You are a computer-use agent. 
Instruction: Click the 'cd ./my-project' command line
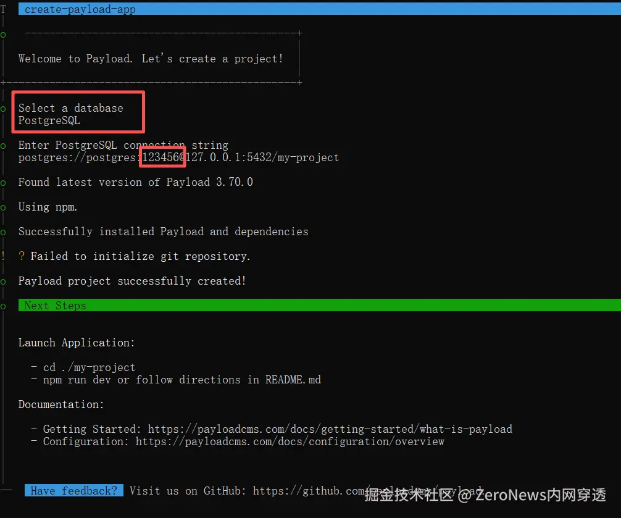[89, 367]
